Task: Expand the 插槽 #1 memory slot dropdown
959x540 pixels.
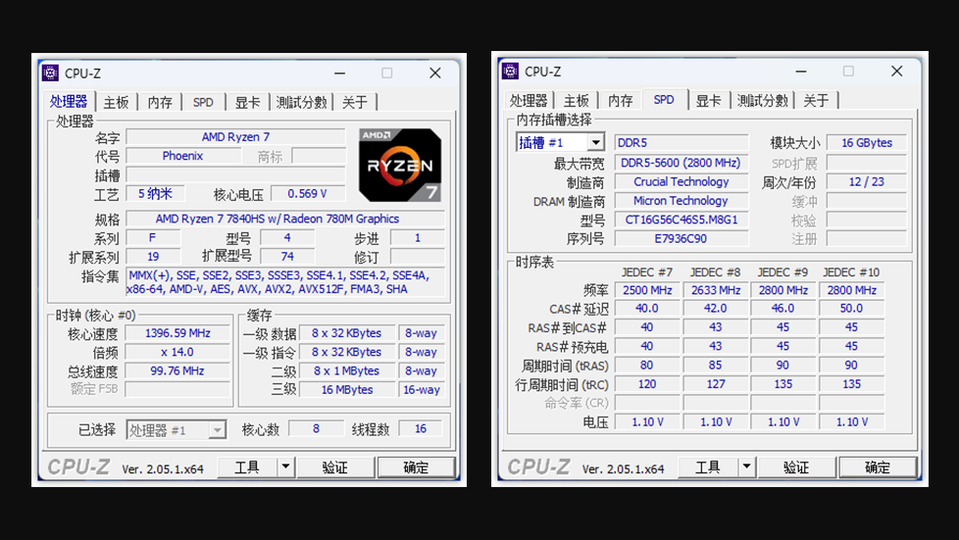Action: 595,142
